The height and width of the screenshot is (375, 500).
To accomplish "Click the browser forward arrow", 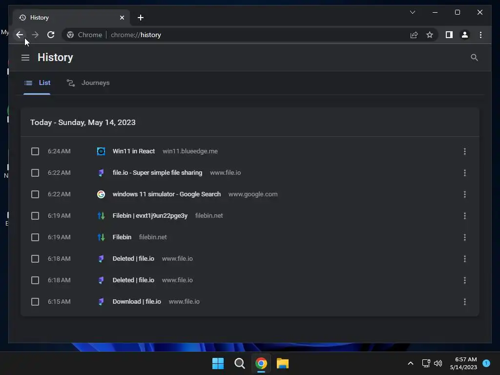I will 35,35.
